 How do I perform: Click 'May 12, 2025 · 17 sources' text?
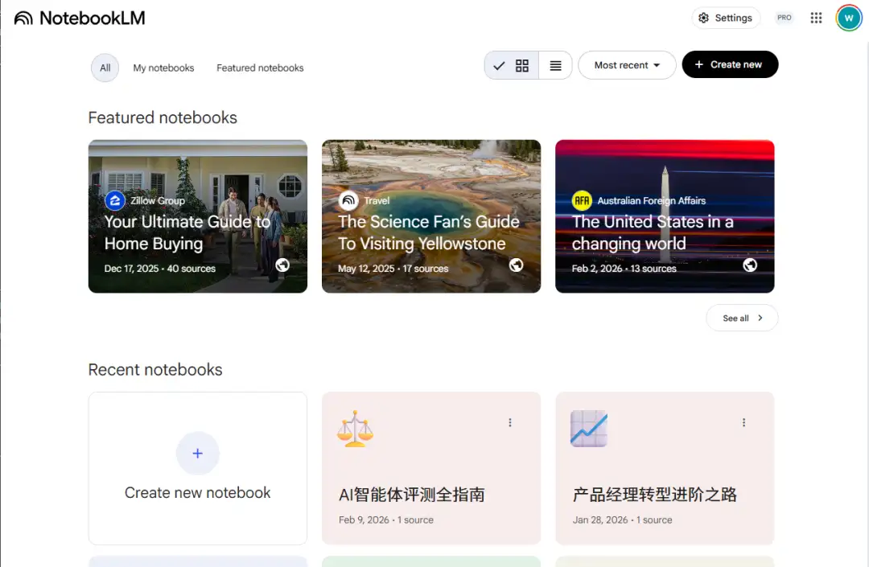pos(393,269)
